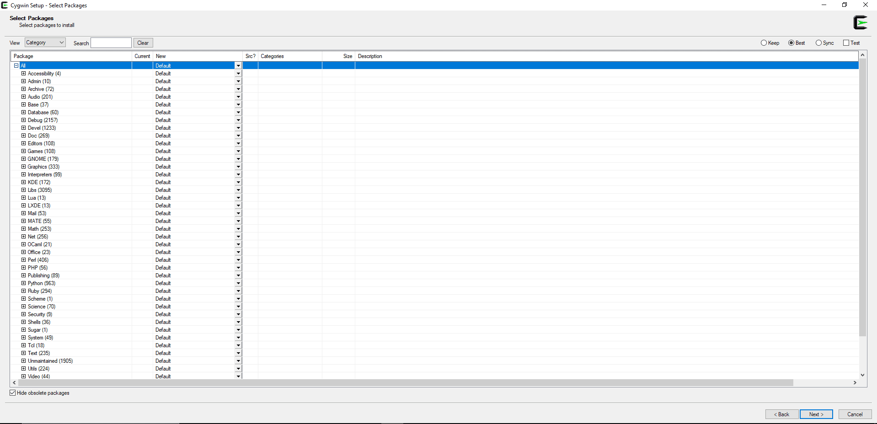Collapse the All tree node
Viewport: 877px width, 424px height.
pos(16,66)
